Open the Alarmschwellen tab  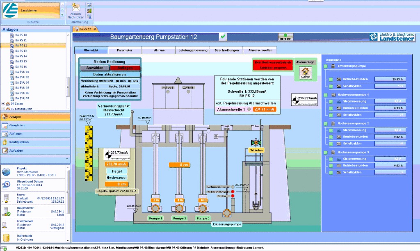coord(260,50)
